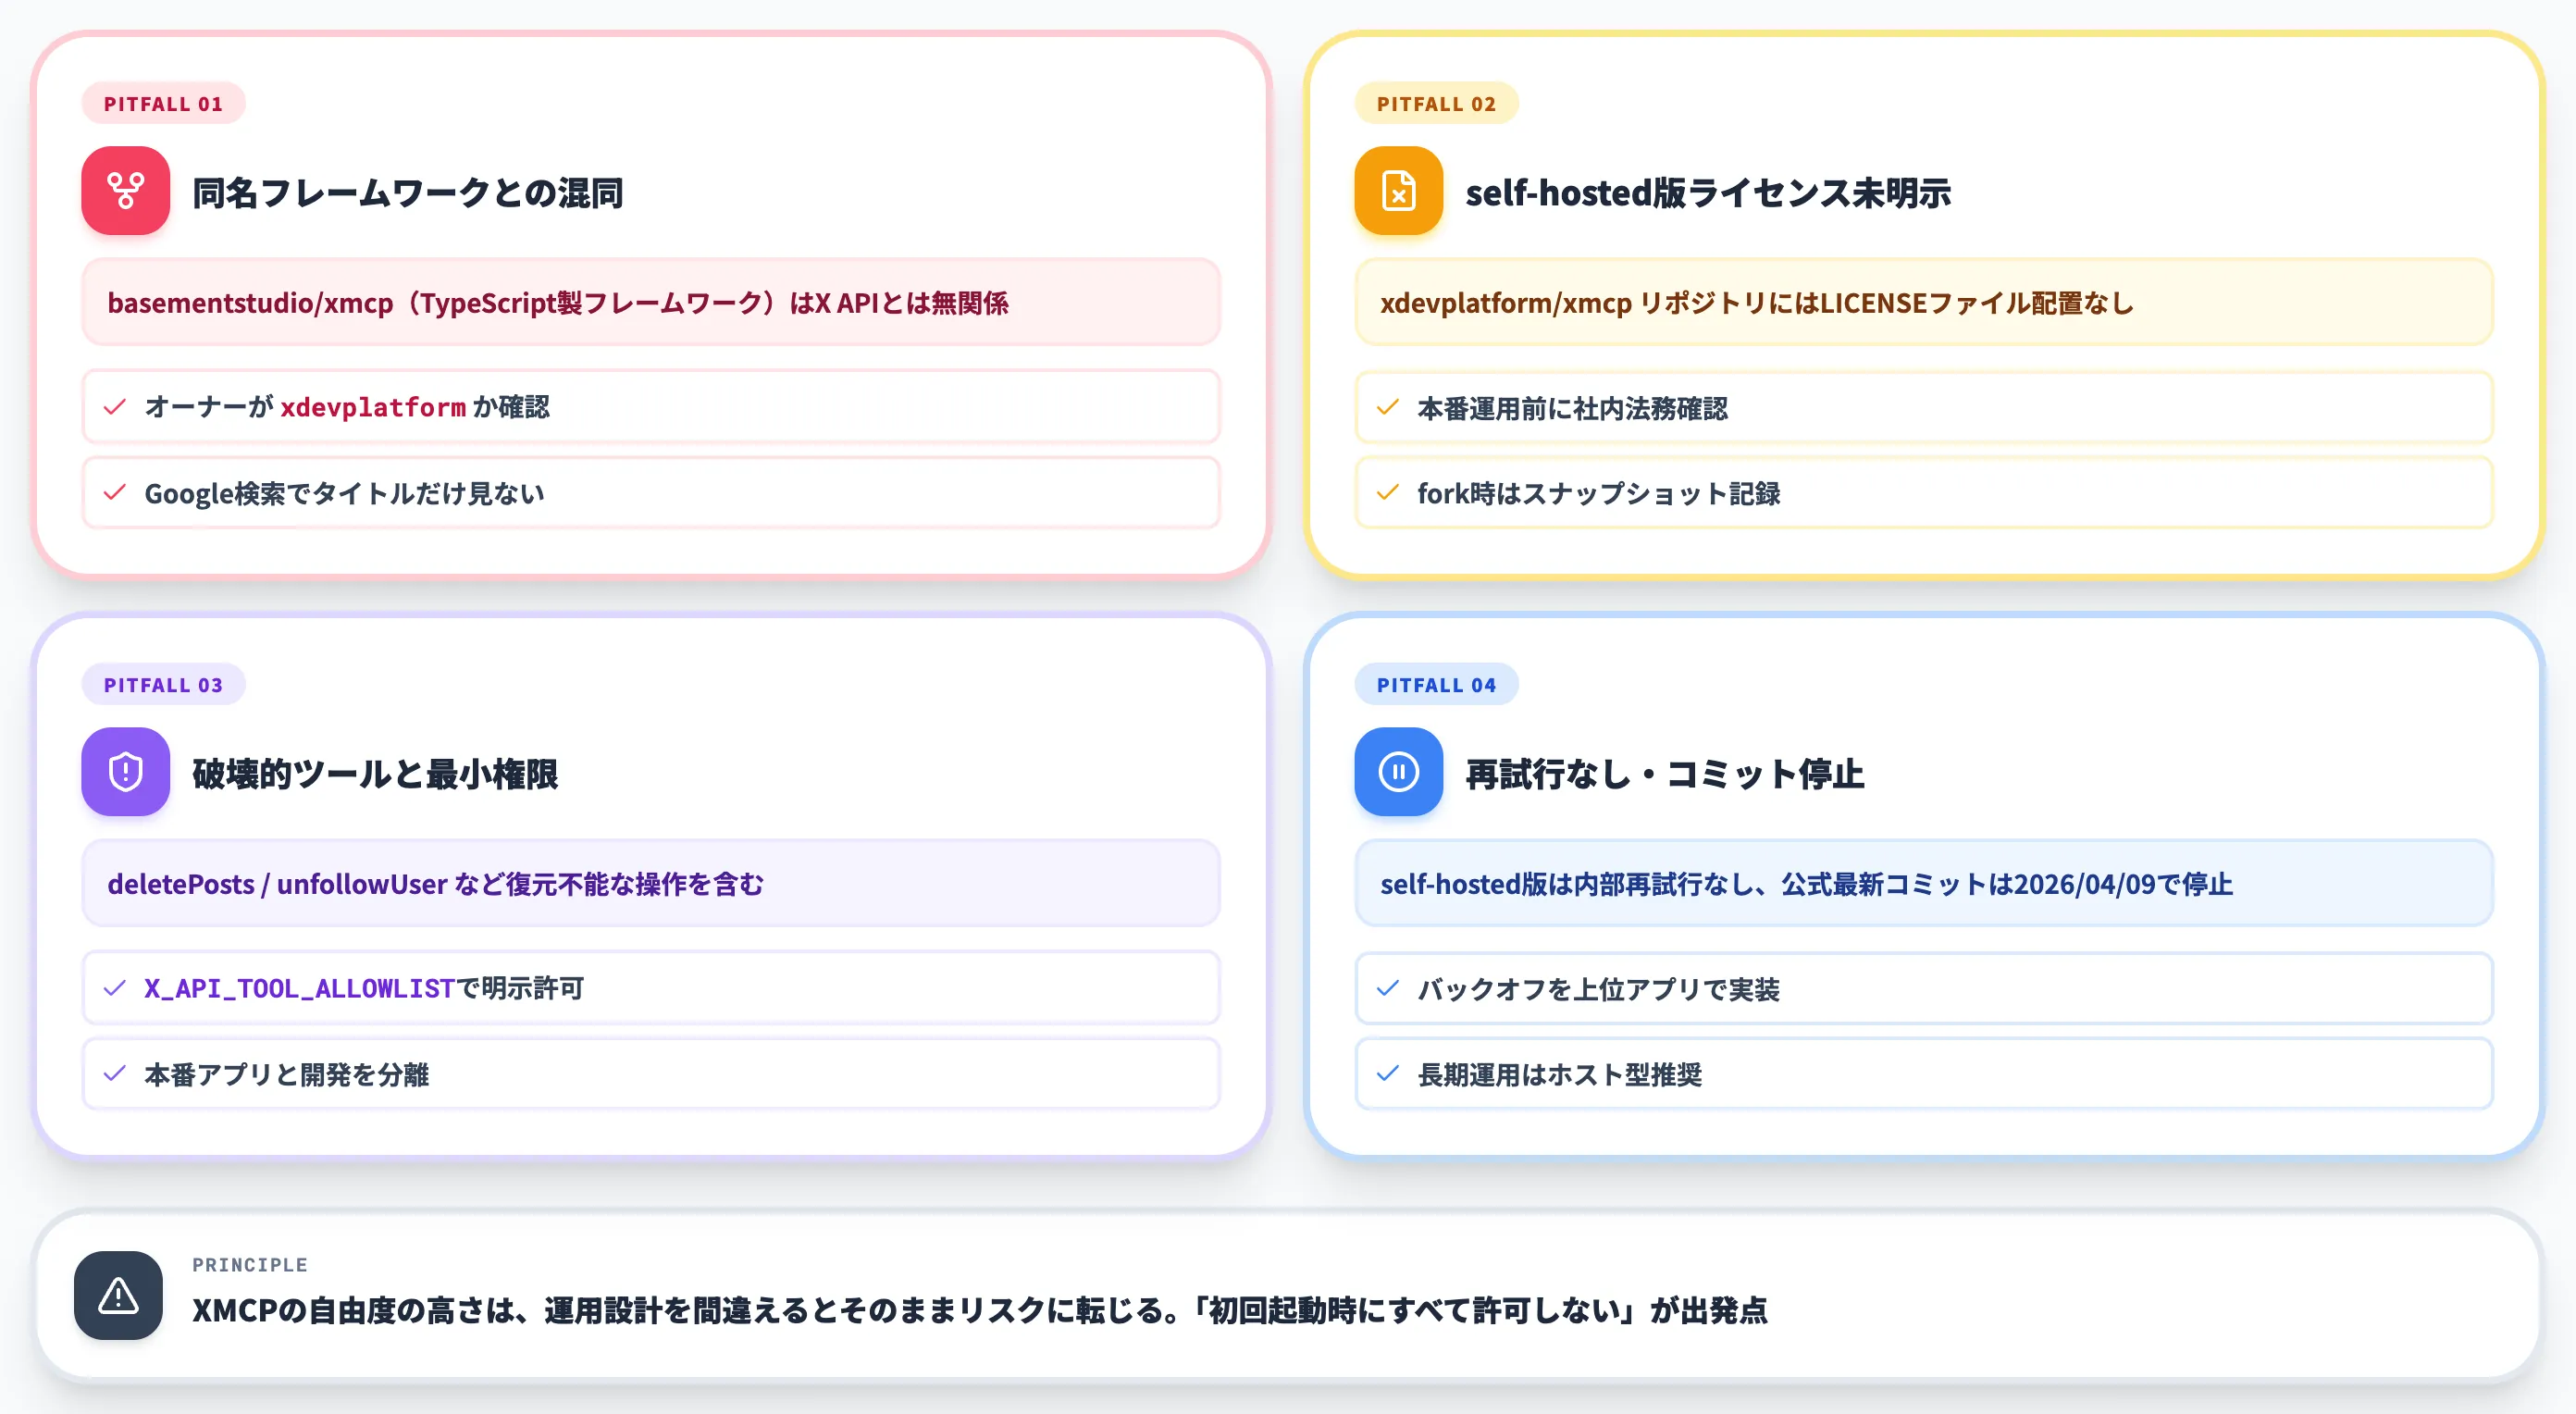Click the purple shield alert icon of Pitfall 03
This screenshot has height=1414, width=2576.
pyautogui.click(x=125, y=772)
